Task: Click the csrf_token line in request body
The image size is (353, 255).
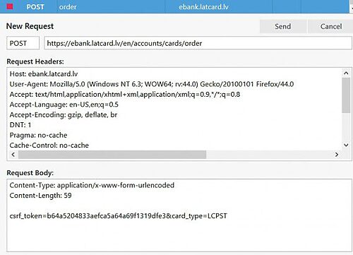Action: tap(119, 216)
